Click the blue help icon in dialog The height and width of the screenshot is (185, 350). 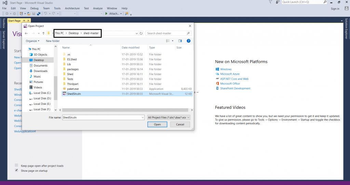pos(188,41)
